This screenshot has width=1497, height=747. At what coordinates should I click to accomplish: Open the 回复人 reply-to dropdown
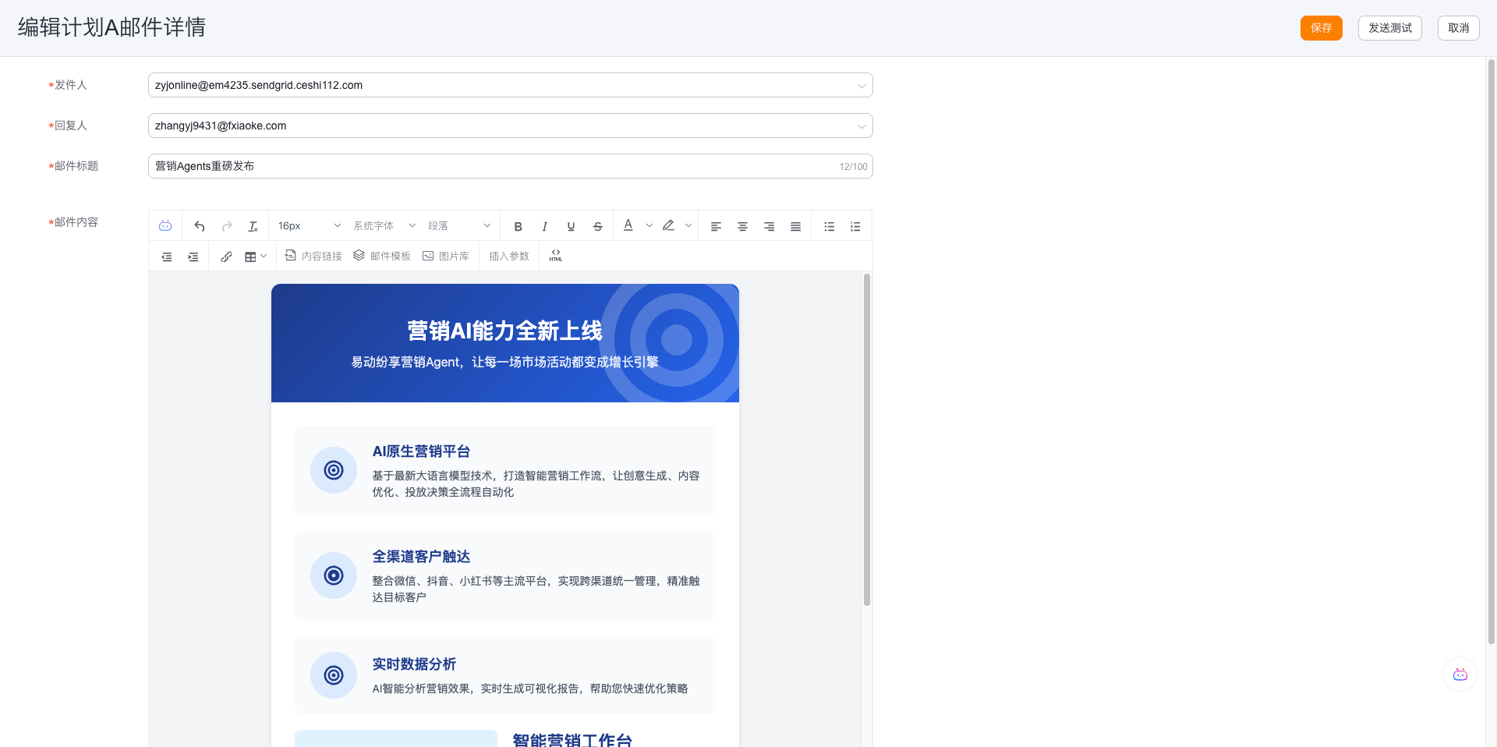pos(510,126)
